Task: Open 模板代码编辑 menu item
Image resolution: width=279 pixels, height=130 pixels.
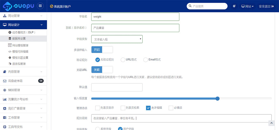Action: coord(23,52)
